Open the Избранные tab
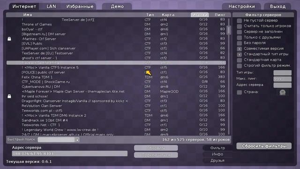Image resolution: width=300 pixels, height=169 pixels. pos(80,7)
